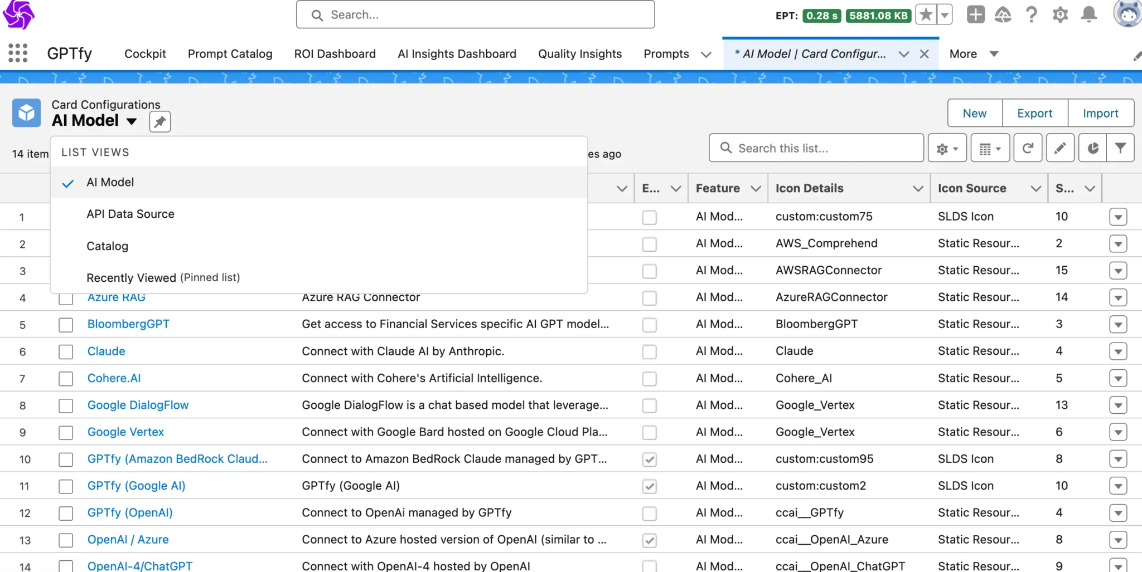Viewport: 1142px width, 572px height.
Task: Open AI Insights Dashboard tab
Action: tap(457, 53)
